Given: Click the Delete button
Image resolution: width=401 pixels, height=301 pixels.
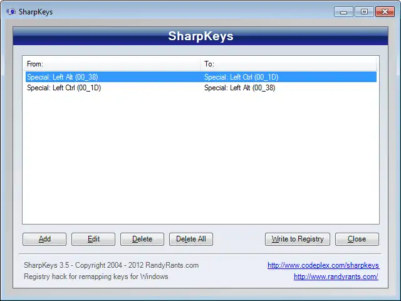Looking at the screenshot, I should click(142, 239).
